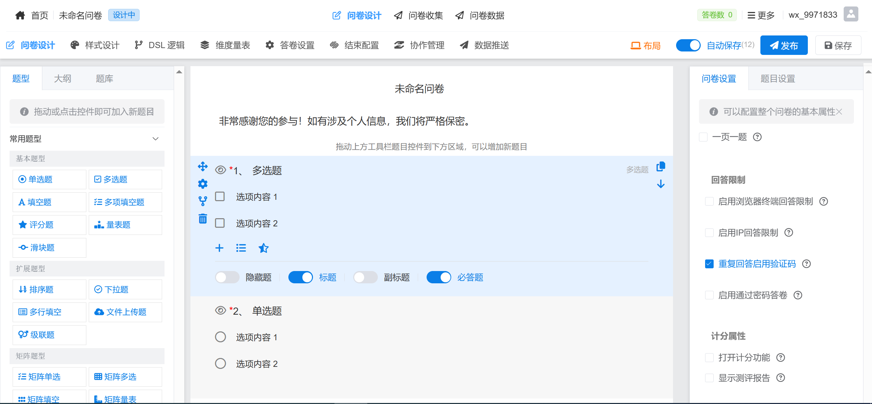This screenshot has width=872, height=404.
Task: Open the 样式设计 tab
Action: 95,45
